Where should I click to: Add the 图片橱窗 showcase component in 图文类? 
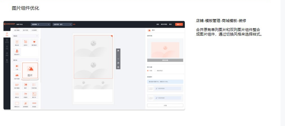coord(17,86)
